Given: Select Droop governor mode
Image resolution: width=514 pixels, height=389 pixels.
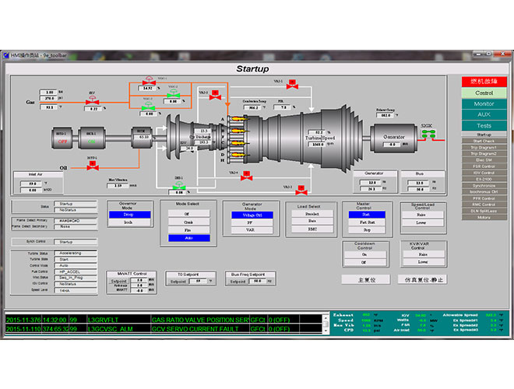Looking at the screenshot, I should 129,215.
